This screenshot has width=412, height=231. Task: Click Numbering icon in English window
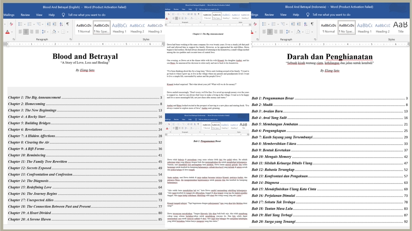30,24
